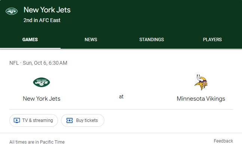Select the "2nd in AFC East" subtitle
Viewport: 242px width, 153px height.
pos(42,20)
